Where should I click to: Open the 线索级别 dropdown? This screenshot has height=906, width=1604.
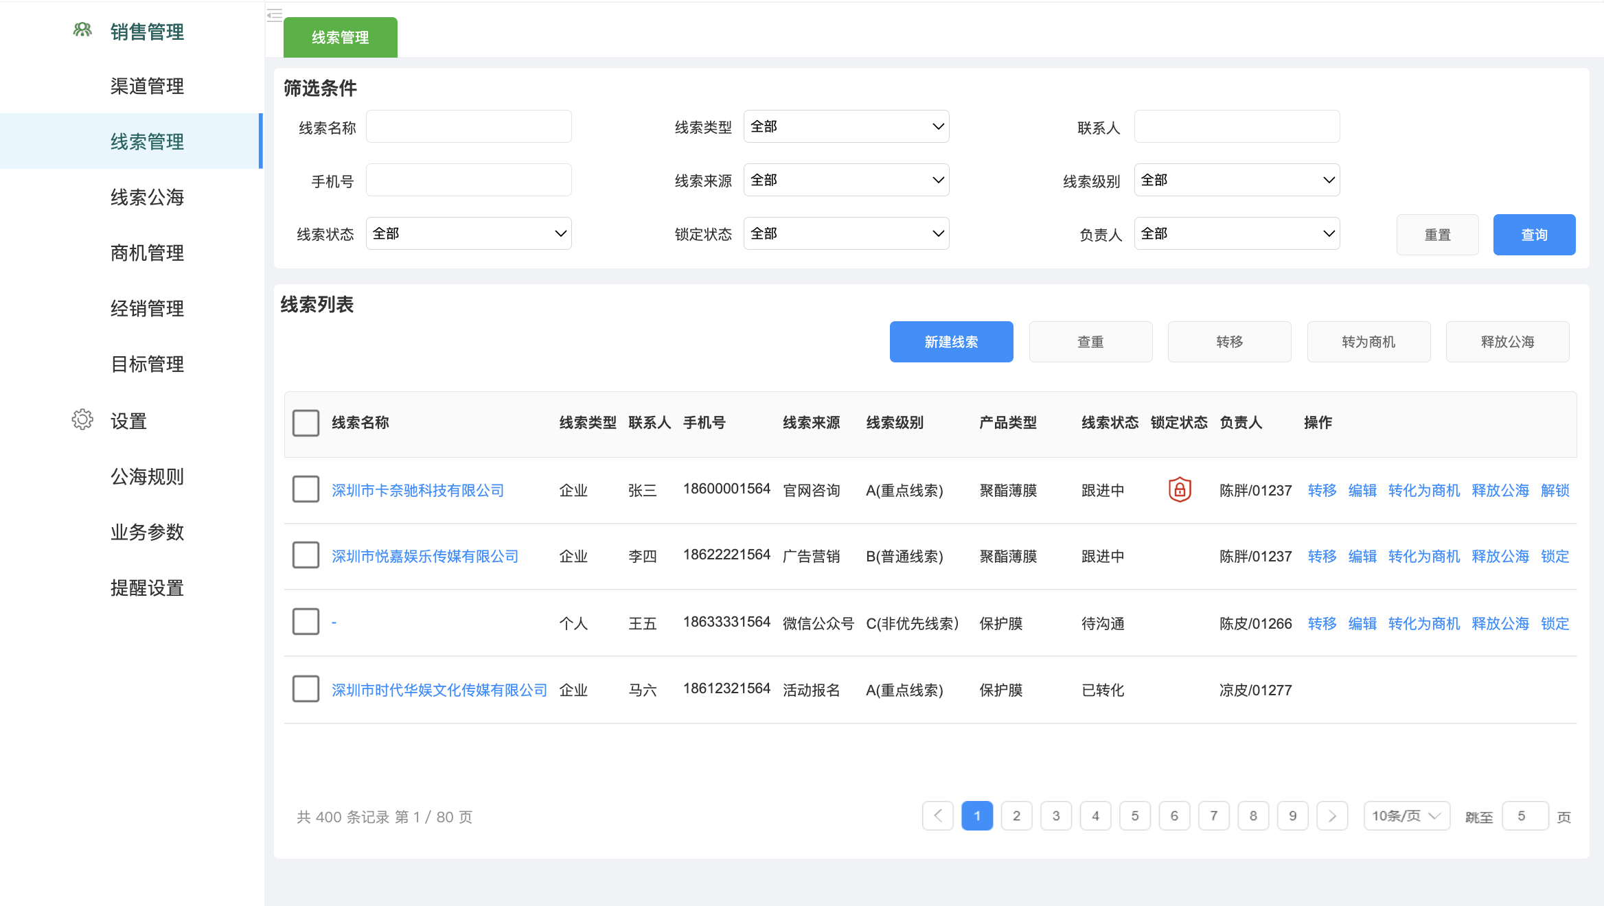point(1237,180)
